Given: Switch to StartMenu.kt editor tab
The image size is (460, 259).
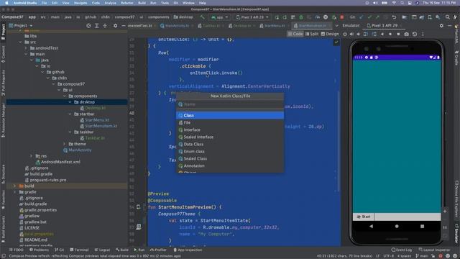Looking at the screenshot, I should pyautogui.click(x=272, y=26).
